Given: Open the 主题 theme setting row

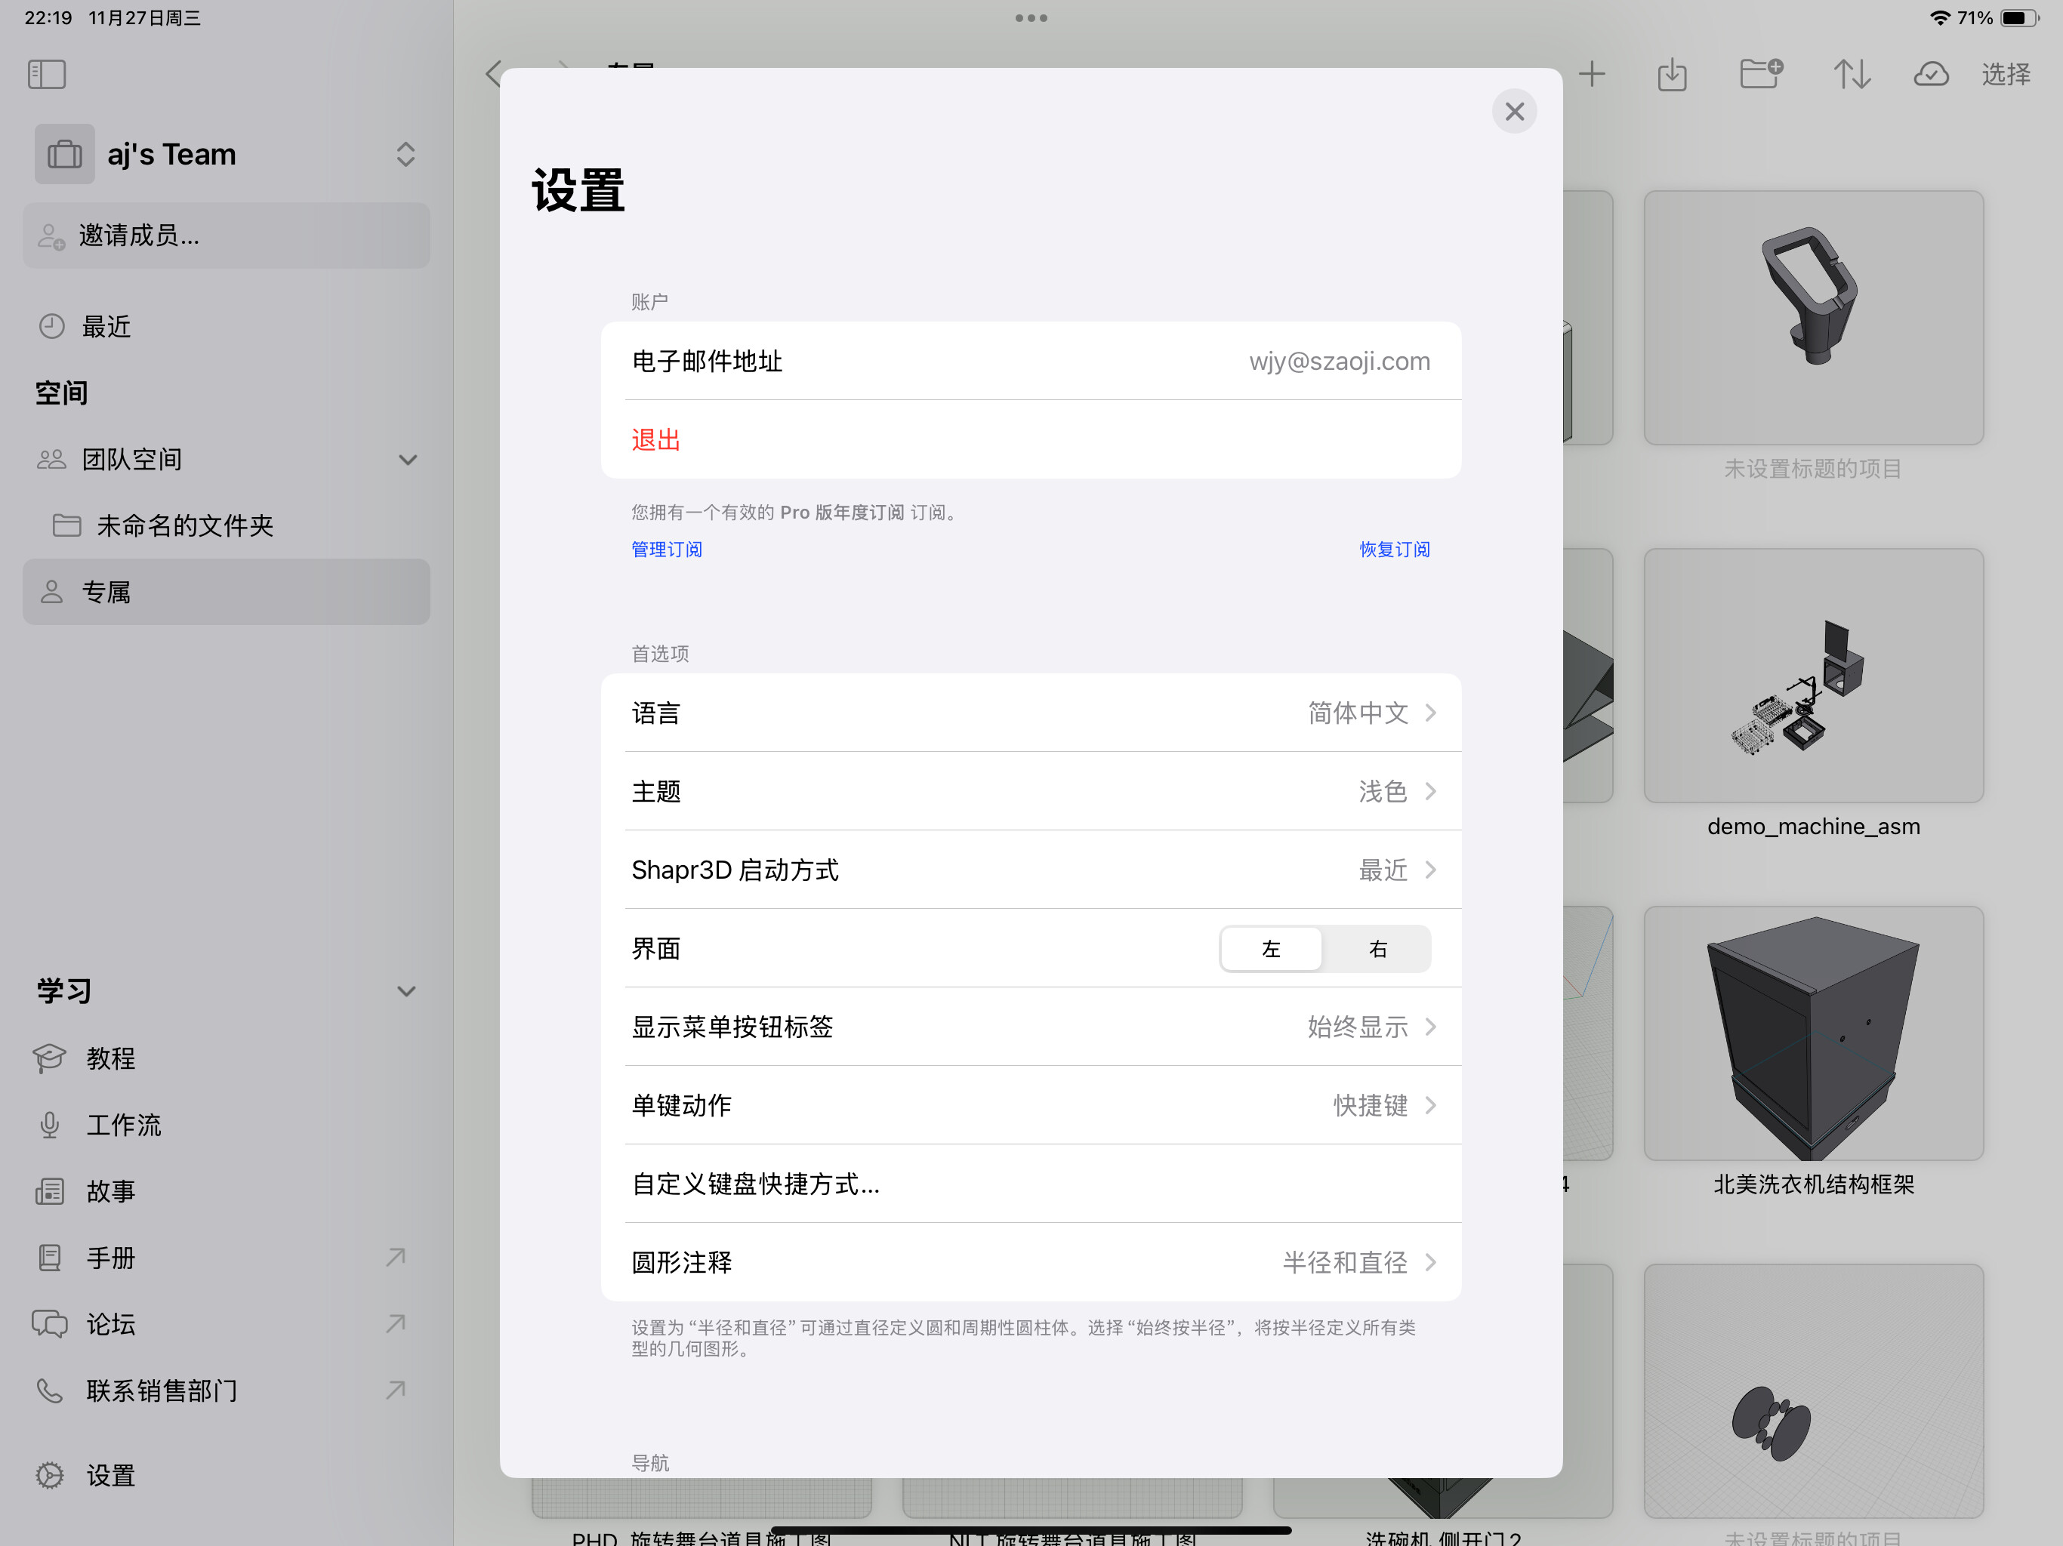Looking at the screenshot, I should pyautogui.click(x=1031, y=792).
